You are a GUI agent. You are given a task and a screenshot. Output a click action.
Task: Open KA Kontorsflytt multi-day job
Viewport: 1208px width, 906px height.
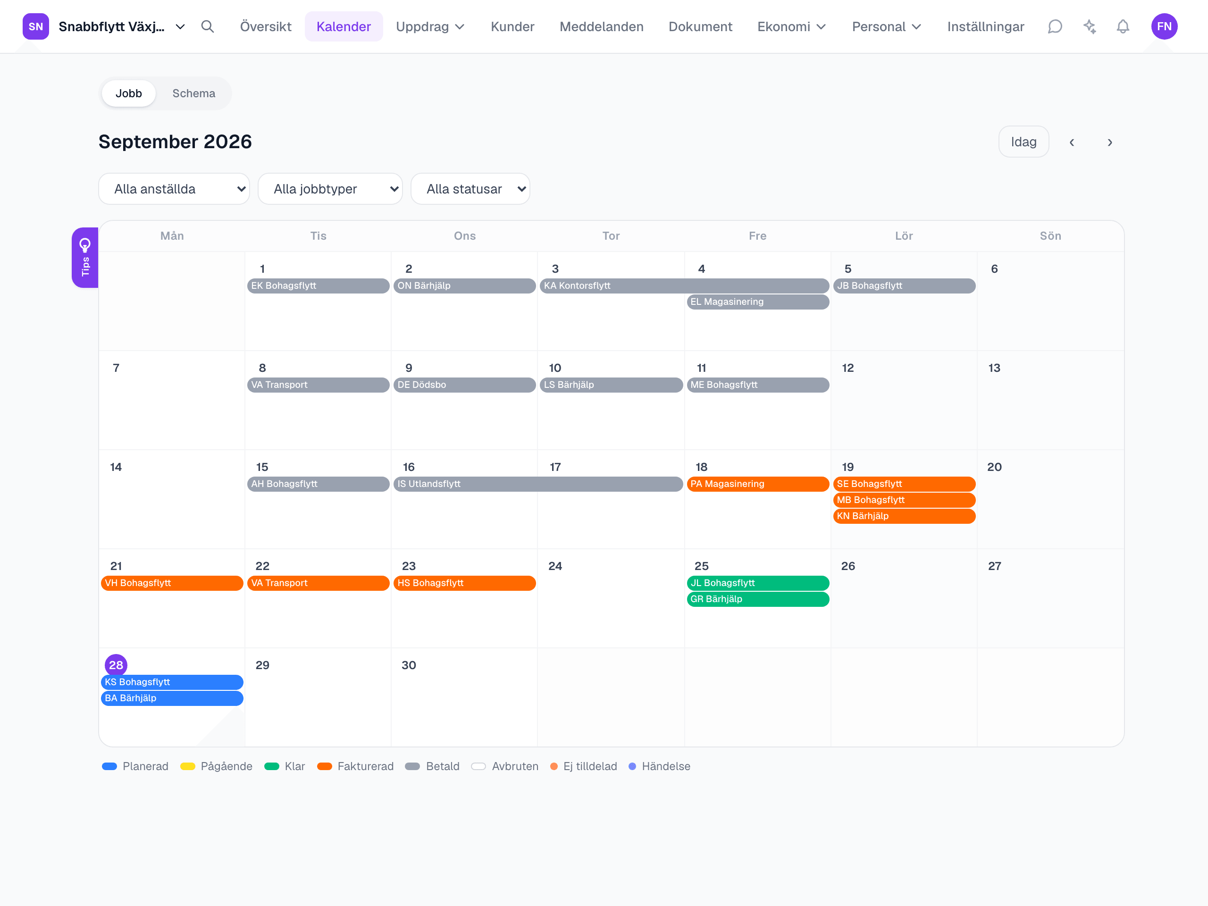pyautogui.click(x=685, y=285)
